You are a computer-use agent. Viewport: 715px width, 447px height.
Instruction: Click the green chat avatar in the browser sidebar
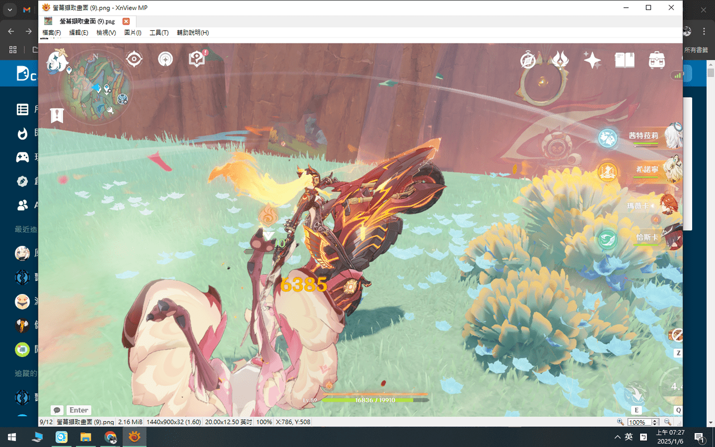22,350
